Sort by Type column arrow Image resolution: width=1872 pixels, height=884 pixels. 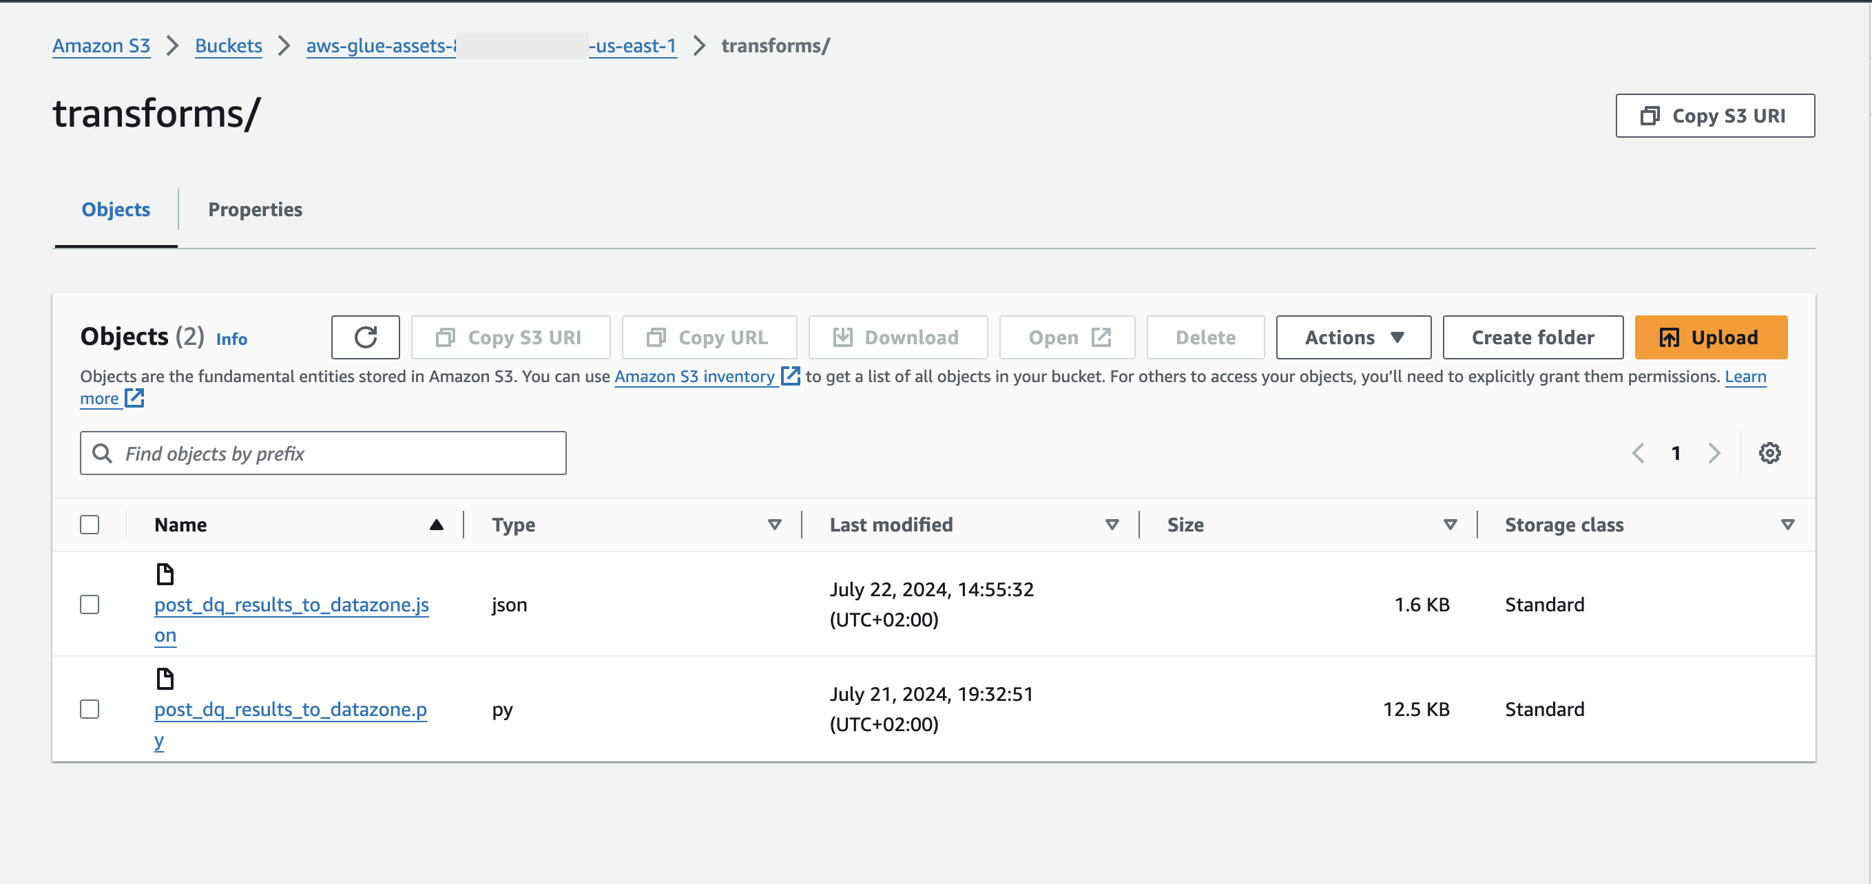point(774,525)
